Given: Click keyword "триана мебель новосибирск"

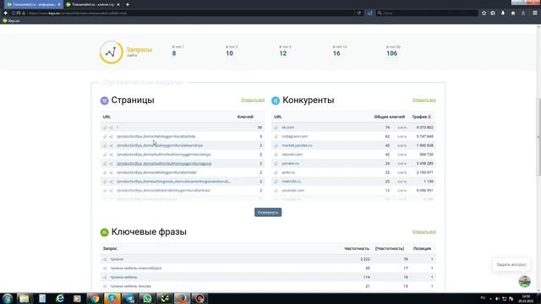Looking at the screenshot, I should click(136, 269).
